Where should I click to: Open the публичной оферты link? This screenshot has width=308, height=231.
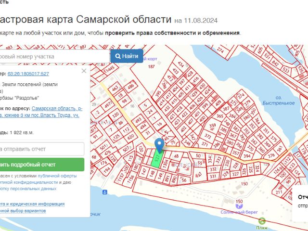point(57,176)
